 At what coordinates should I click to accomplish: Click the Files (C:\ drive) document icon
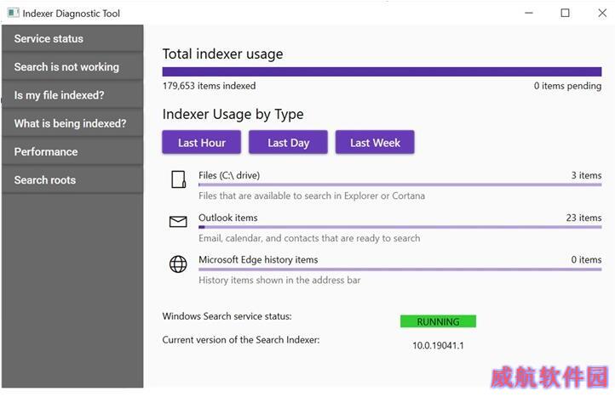point(179,179)
